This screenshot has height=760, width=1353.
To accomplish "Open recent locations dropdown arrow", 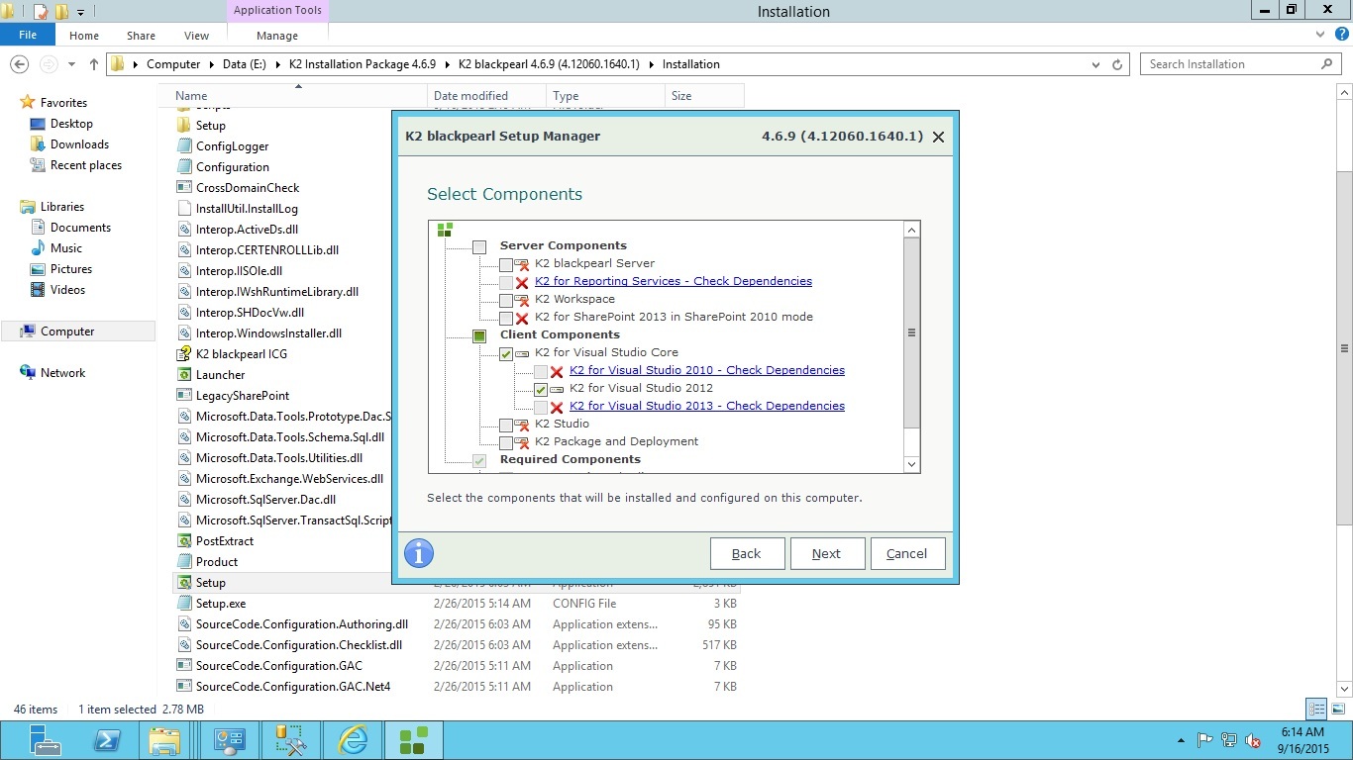I will pyautogui.click(x=71, y=64).
